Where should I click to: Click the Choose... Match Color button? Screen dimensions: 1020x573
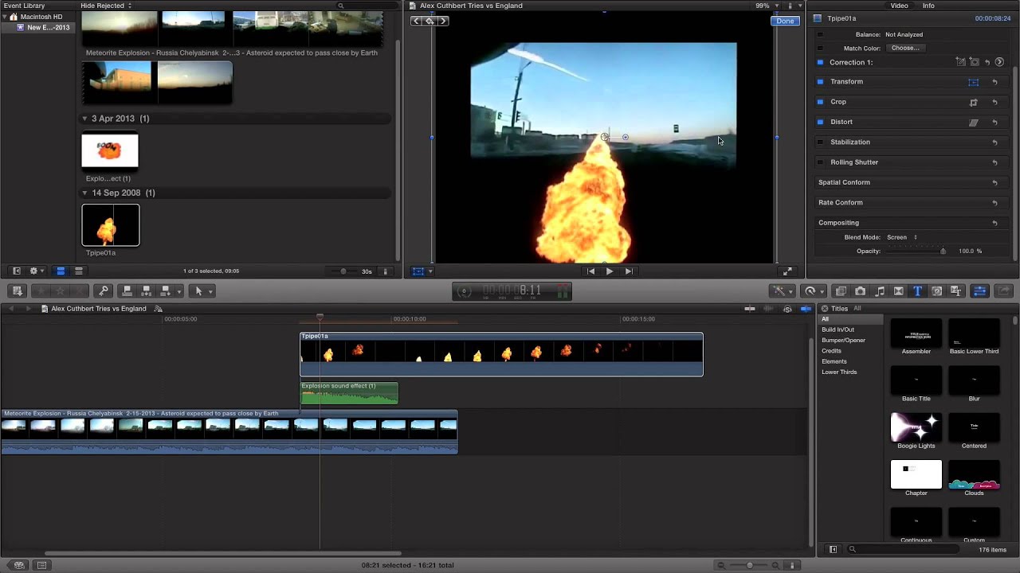(905, 49)
